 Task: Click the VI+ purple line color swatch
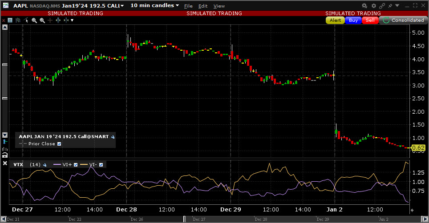(x=57, y=165)
